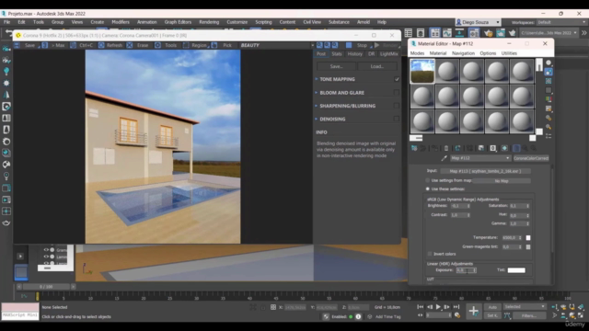Toggle the Bloom and Glare checkbox
The height and width of the screenshot is (331, 589).
point(397,92)
